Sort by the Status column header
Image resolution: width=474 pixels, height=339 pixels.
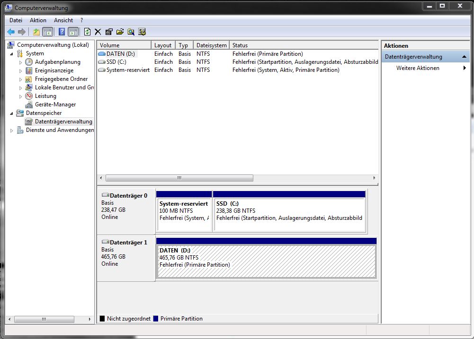click(x=304, y=45)
